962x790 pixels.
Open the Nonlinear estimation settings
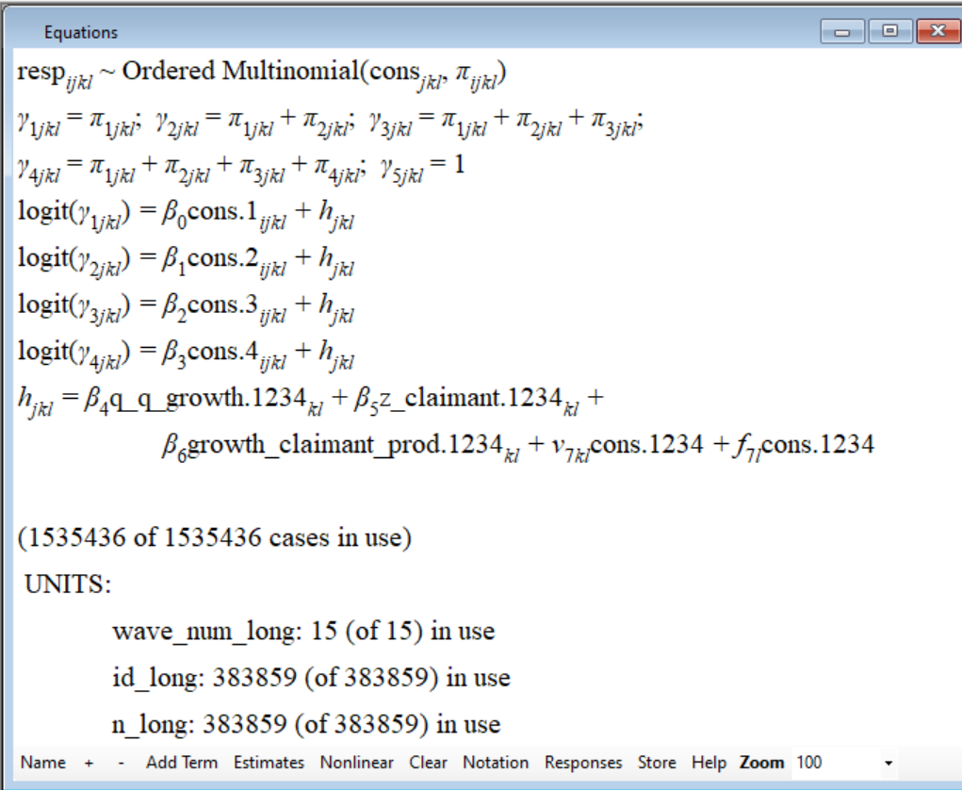356,762
